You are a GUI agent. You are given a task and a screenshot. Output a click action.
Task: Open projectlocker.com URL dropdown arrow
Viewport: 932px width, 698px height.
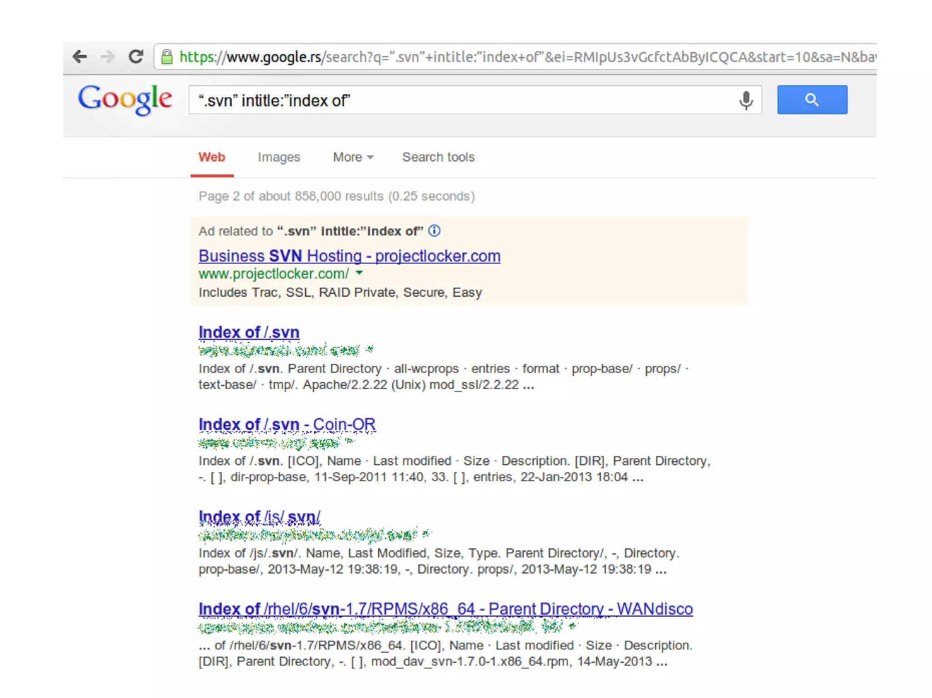tap(360, 273)
